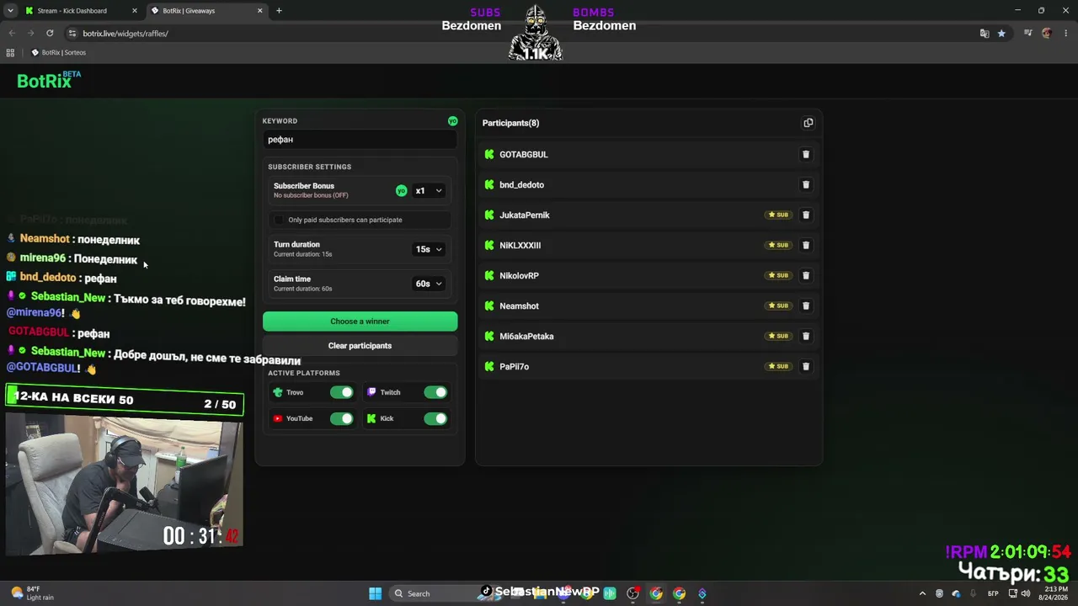Bookmark this page with the star icon
This screenshot has height=606, width=1078.
(x=1001, y=34)
